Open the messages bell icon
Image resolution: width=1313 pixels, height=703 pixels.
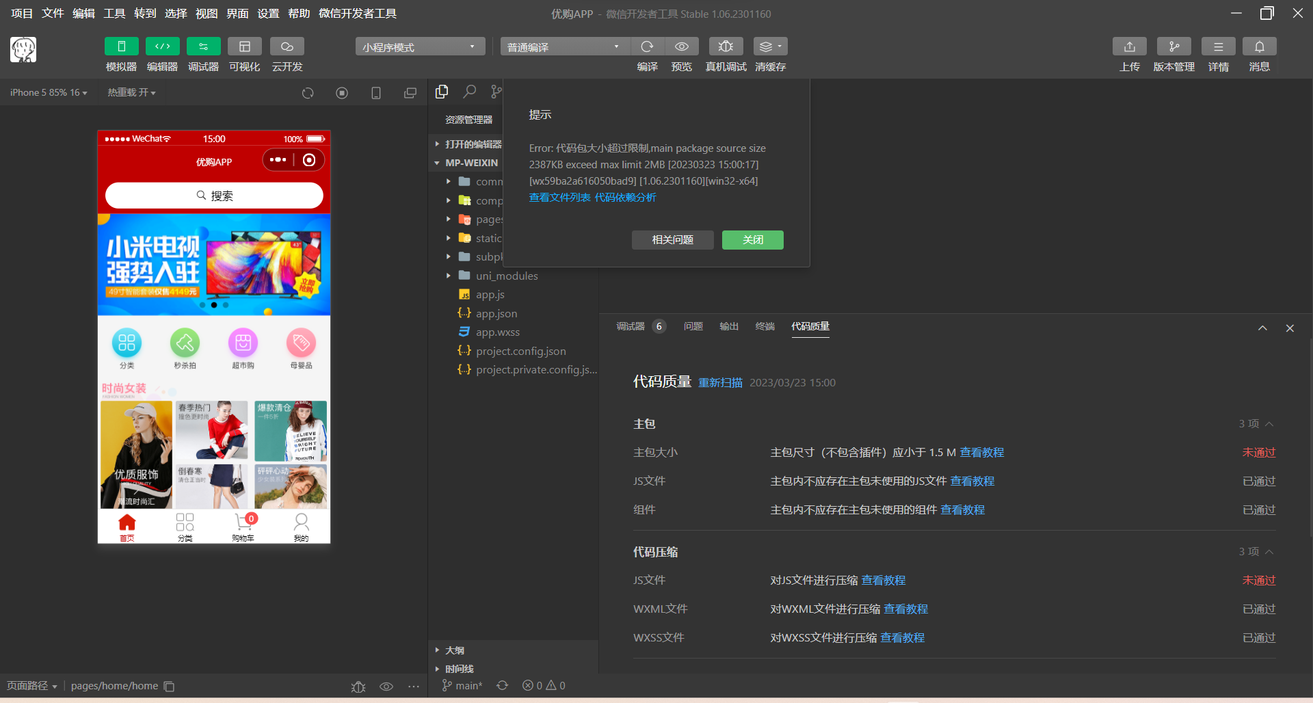tap(1259, 47)
